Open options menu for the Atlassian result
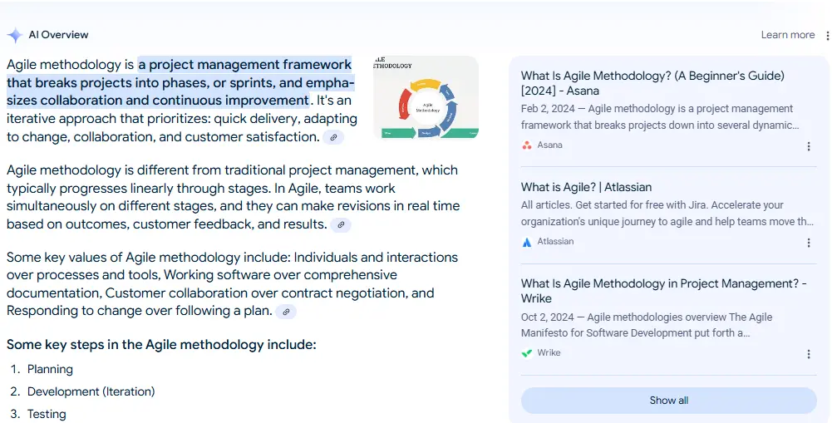This screenshot has width=832, height=423. click(x=809, y=243)
